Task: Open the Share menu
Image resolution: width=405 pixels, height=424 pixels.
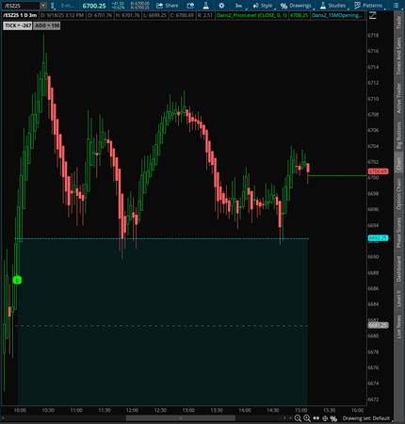Action: coord(168,6)
